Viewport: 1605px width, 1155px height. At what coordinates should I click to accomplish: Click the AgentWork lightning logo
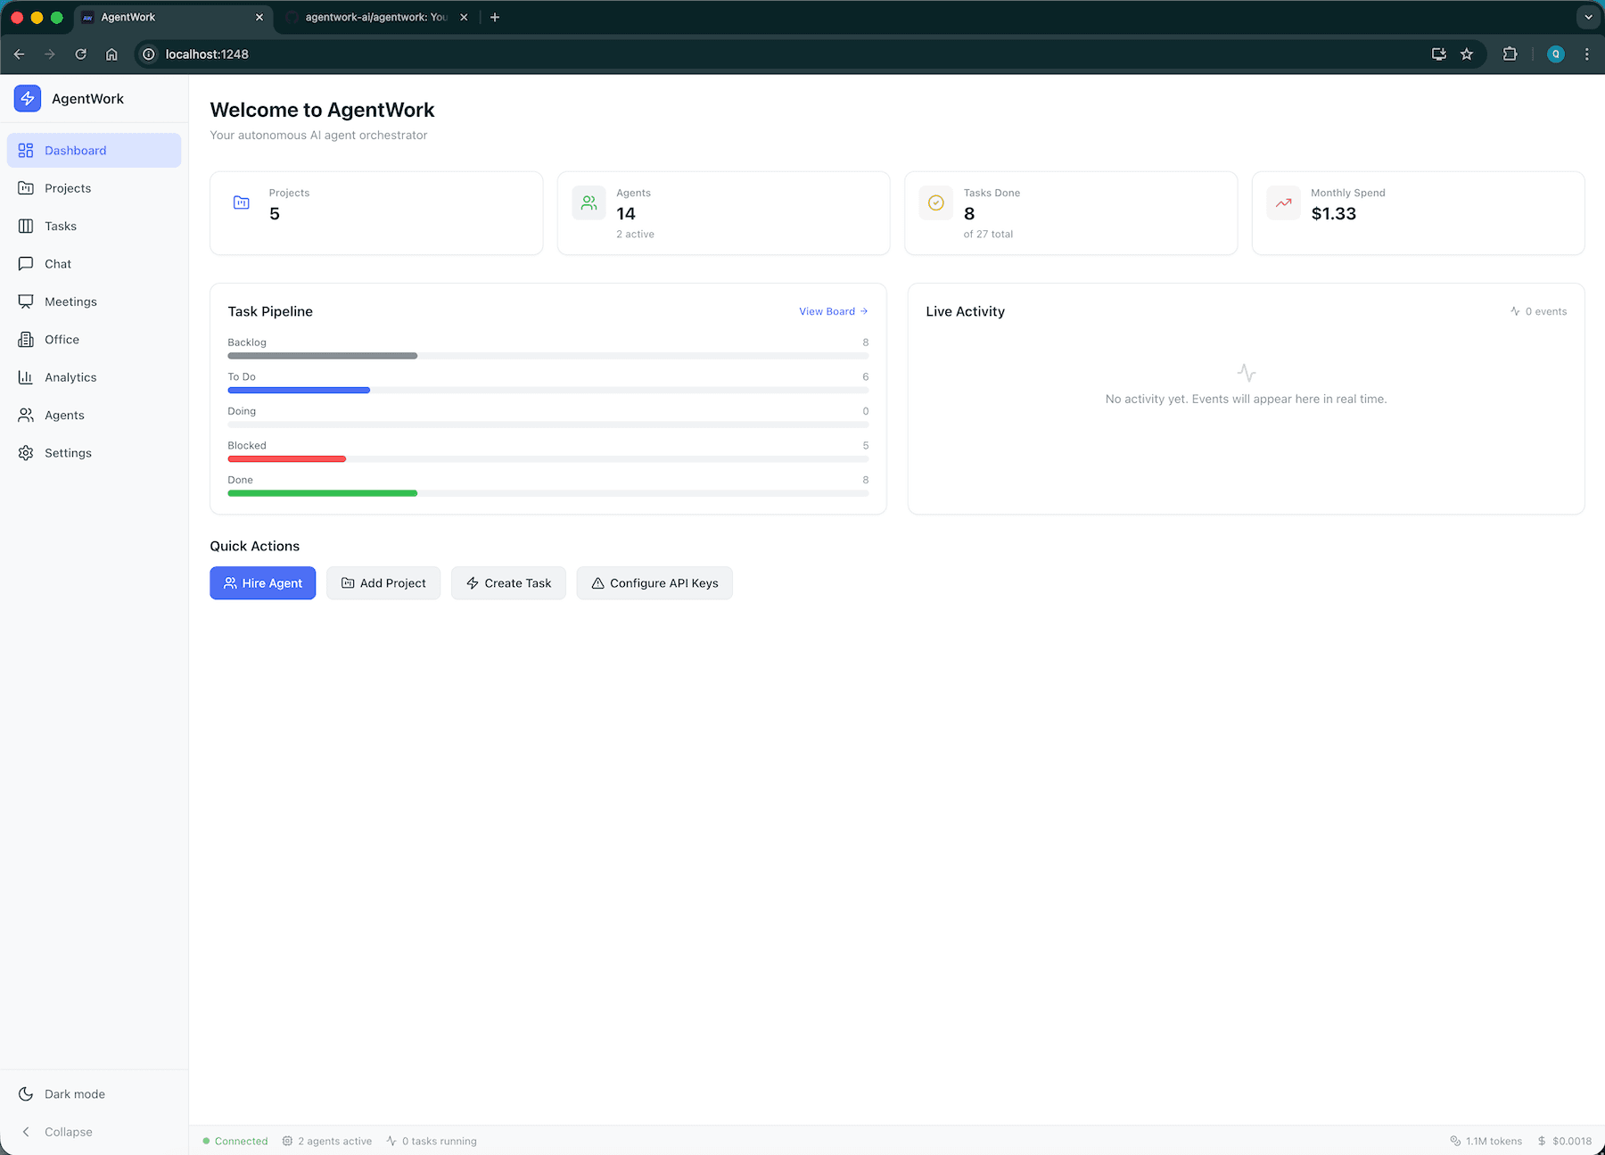[x=27, y=98]
